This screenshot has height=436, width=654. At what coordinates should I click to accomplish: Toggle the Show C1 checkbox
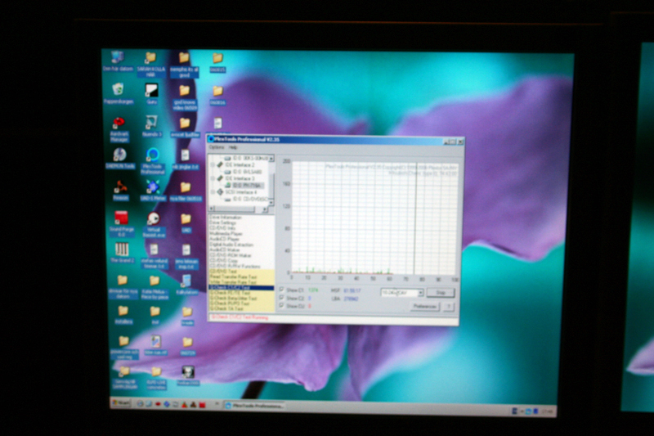coord(281,289)
